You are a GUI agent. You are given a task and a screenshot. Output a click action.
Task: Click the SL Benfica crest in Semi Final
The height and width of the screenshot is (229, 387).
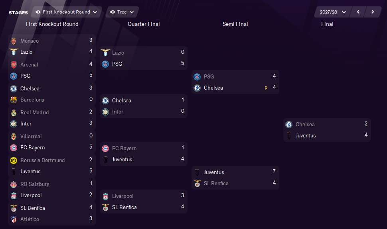point(197,184)
